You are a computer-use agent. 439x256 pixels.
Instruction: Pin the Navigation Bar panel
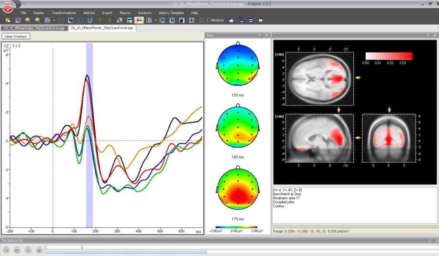(x=430, y=240)
